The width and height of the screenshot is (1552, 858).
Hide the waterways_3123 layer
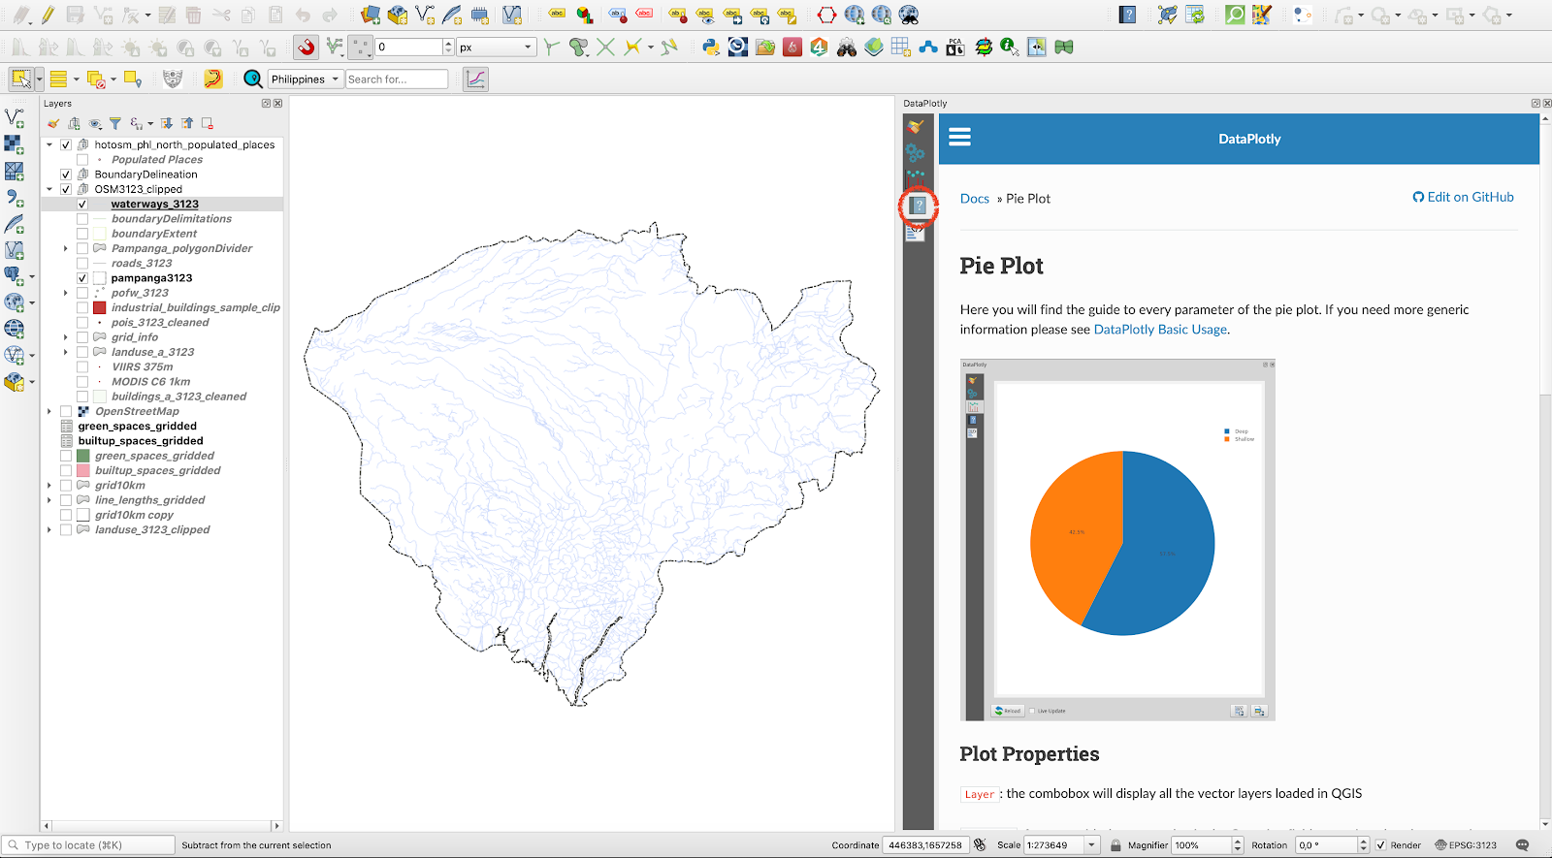pyautogui.click(x=82, y=205)
